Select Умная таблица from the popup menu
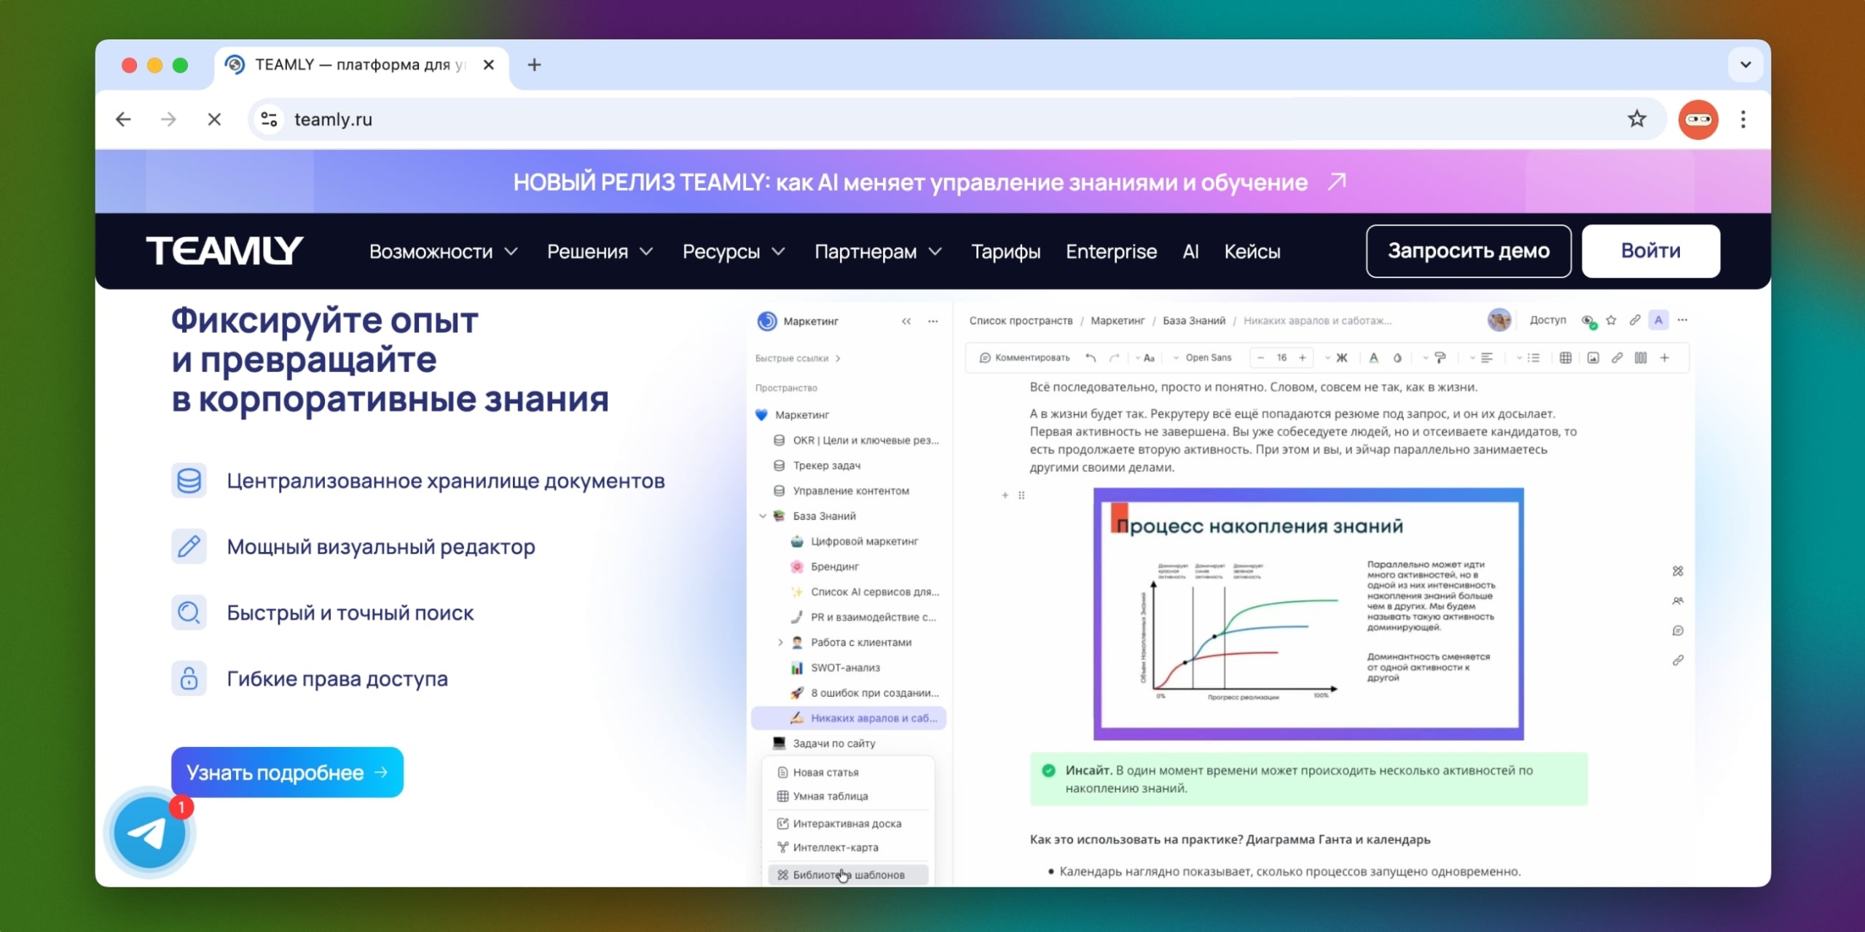The width and height of the screenshot is (1865, 932). point(848,796)
